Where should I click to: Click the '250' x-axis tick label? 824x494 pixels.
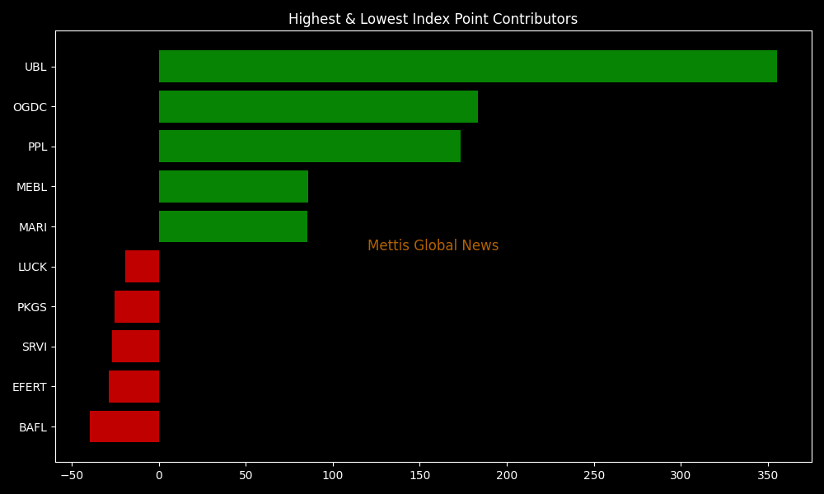594,476
